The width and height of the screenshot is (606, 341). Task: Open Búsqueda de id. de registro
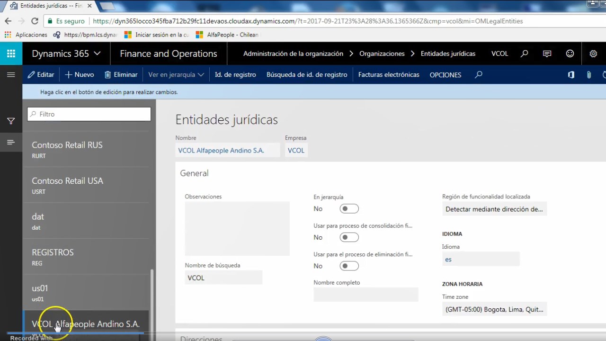(x=307, y=74)
